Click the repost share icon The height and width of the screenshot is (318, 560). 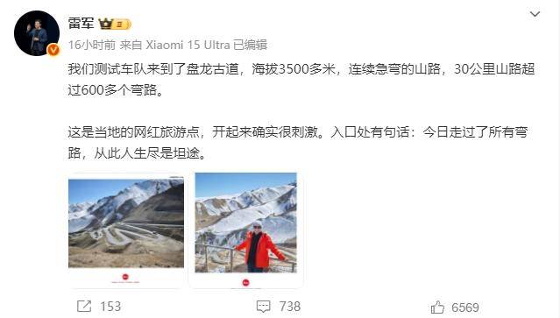click(x=84, y=307)
